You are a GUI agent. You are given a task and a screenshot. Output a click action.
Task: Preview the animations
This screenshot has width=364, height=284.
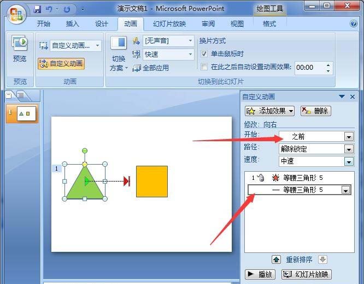(x=20, y=49)
